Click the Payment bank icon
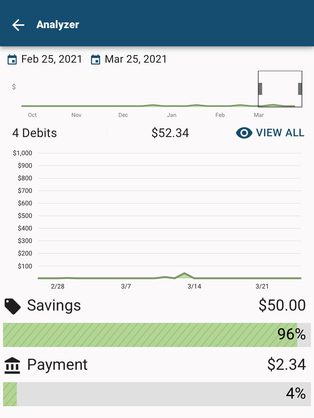314x418 pixels. (x=12, y=365)
